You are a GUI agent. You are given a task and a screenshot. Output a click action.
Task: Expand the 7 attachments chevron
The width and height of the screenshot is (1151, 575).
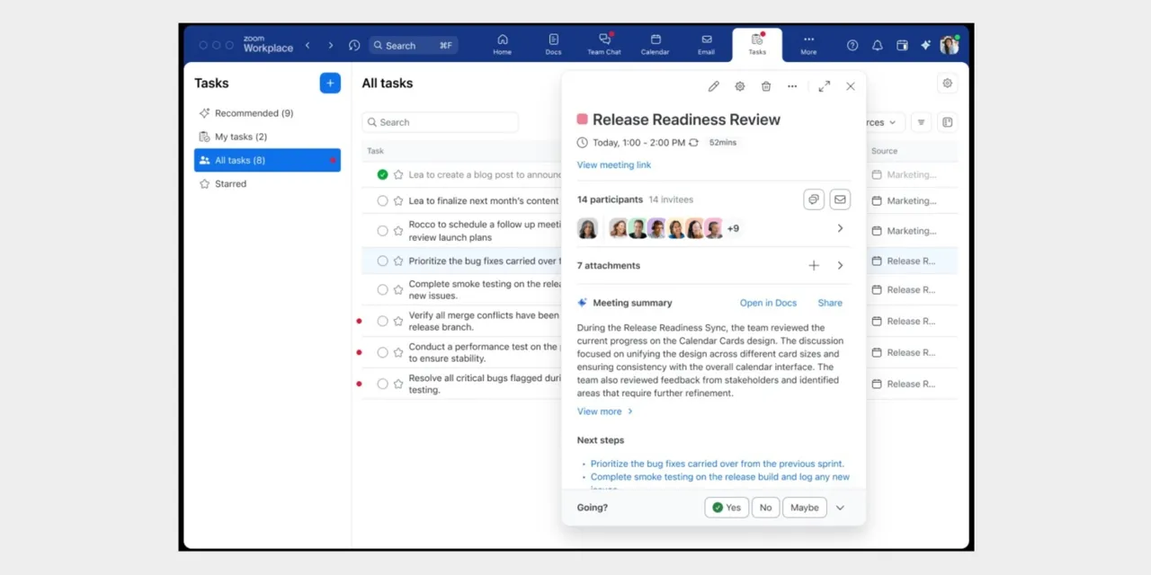coord(840,265)
